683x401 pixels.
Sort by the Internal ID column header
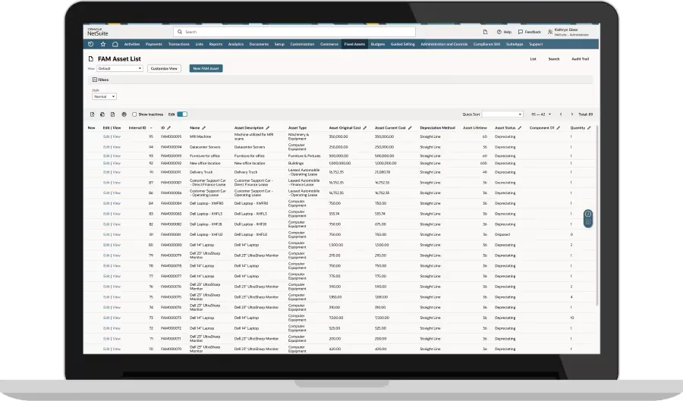tap(137, 128)
